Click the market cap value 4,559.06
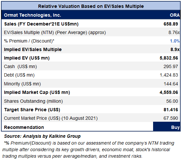Viewport: 182px width, 160px height. pyautogui.click(x=169, y=92)
